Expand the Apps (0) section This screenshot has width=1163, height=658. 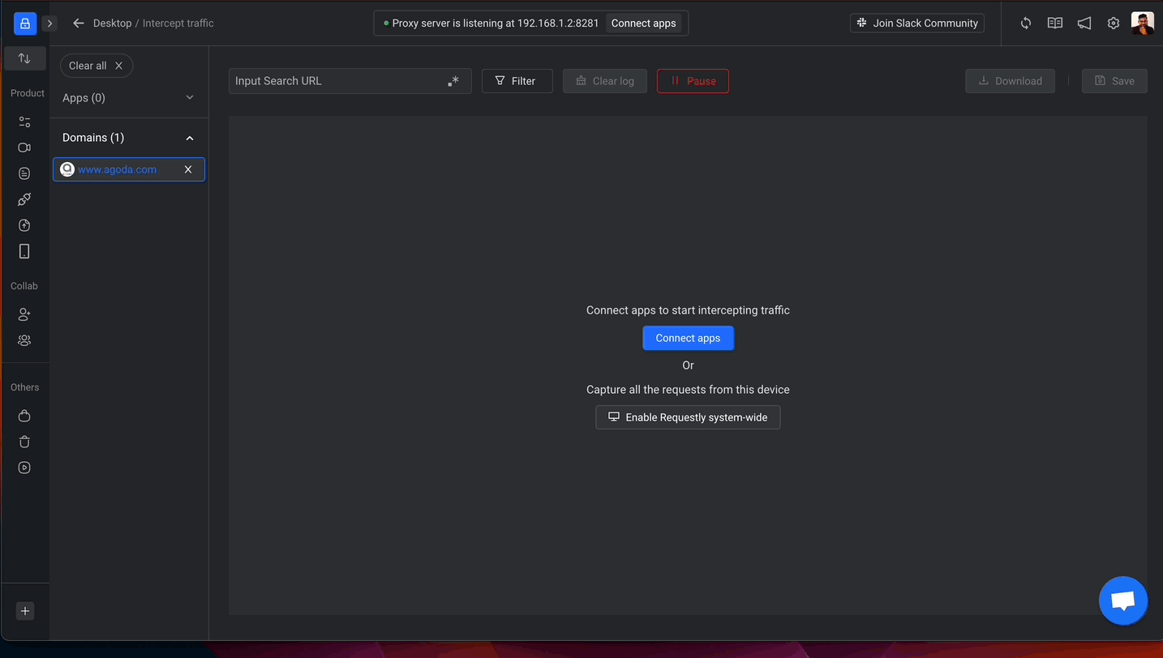128,98
